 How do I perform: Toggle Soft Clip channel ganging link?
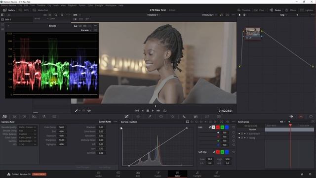pyautogui.click(x=214, y=152)
